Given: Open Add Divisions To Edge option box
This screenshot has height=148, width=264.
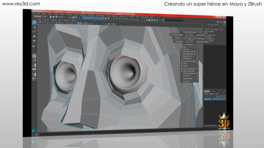Looking at the screenshot, I should pyautogui.click(x=197, y=61).
